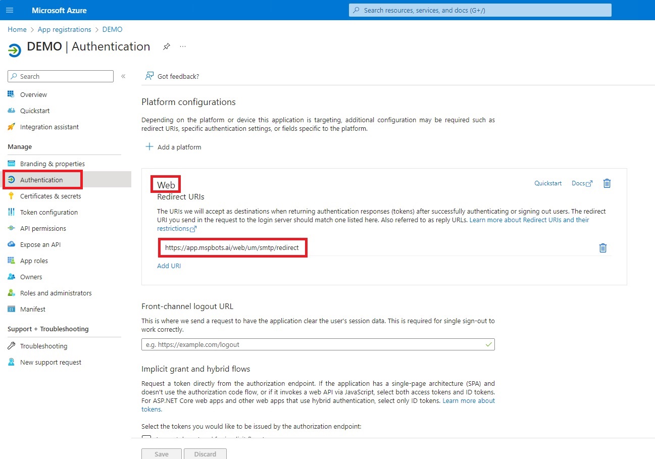The image size is (655, 459).
Task: Click the plus icon for Add a platform
Action: click(149, 147)
